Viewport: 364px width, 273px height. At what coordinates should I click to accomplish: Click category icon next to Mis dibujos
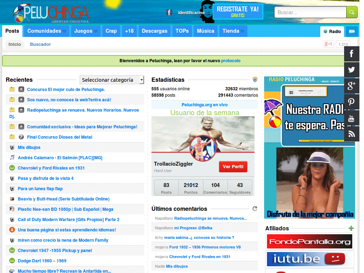[12, 147]
